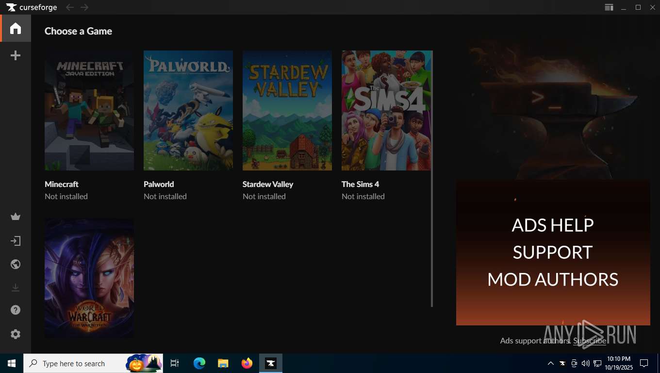
Task: Select the Minecraft Java Edition cover
Action: coord(89,110)
